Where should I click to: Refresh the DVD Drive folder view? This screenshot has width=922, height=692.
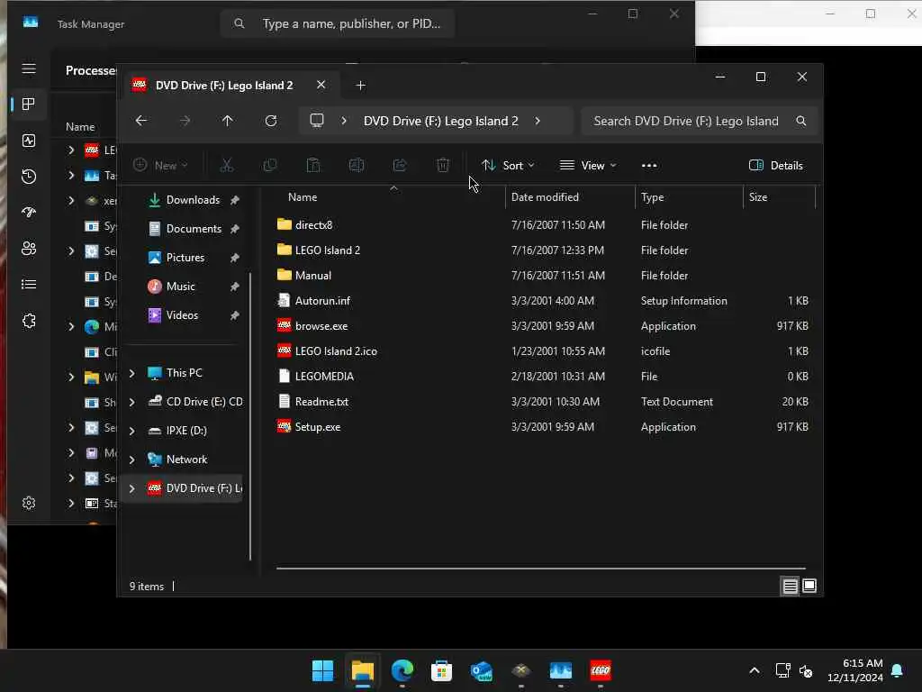270,121
